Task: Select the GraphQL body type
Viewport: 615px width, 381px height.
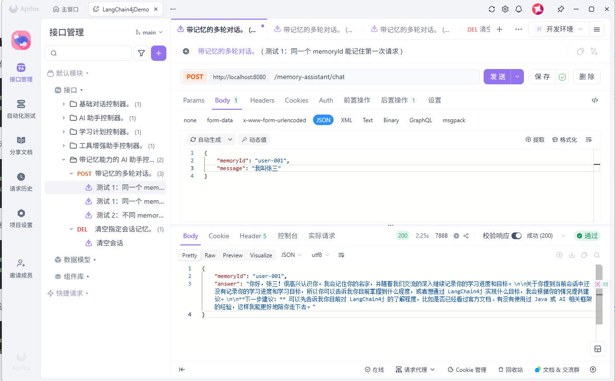Action: 421,120
